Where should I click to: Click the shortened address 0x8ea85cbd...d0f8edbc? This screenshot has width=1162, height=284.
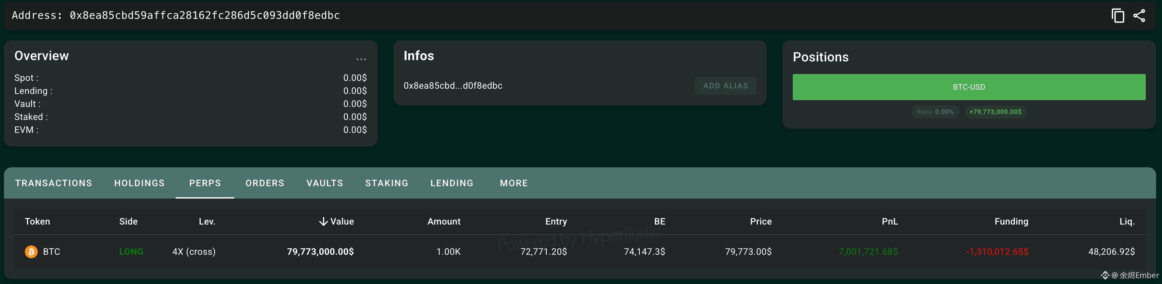click(x=452, y=85)
